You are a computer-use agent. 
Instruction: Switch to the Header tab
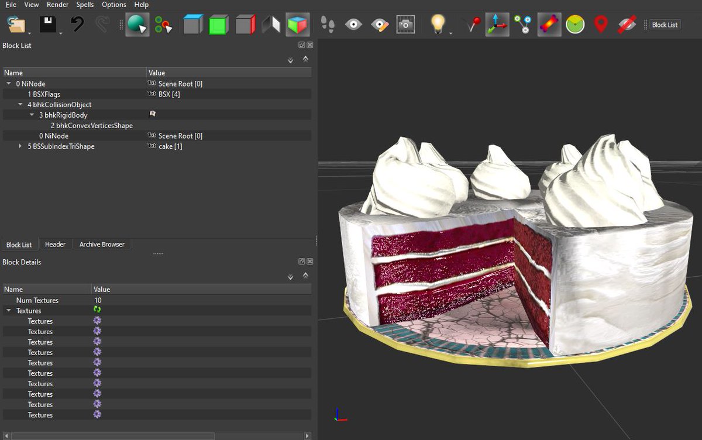click(x=56, y=244)
